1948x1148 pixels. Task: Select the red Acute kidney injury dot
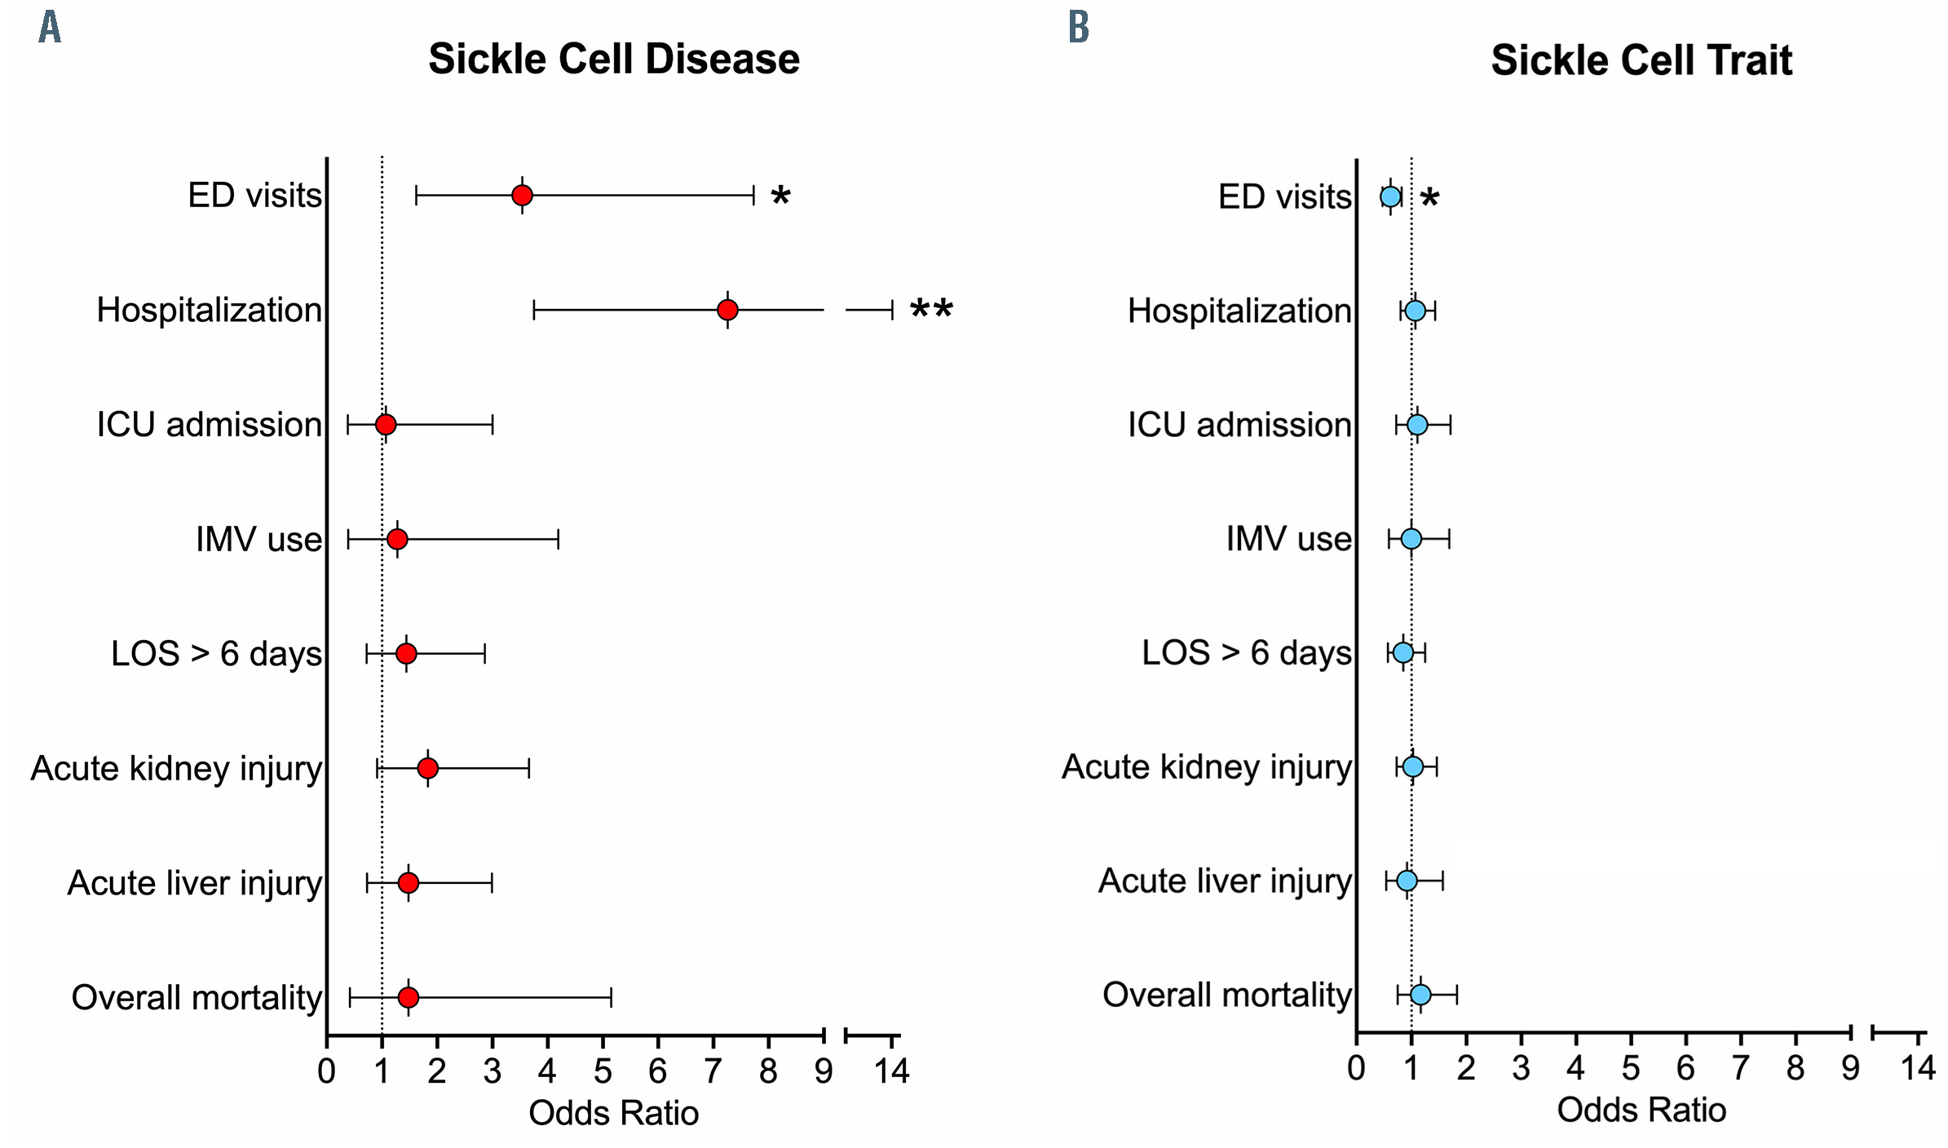pos(427,768)
